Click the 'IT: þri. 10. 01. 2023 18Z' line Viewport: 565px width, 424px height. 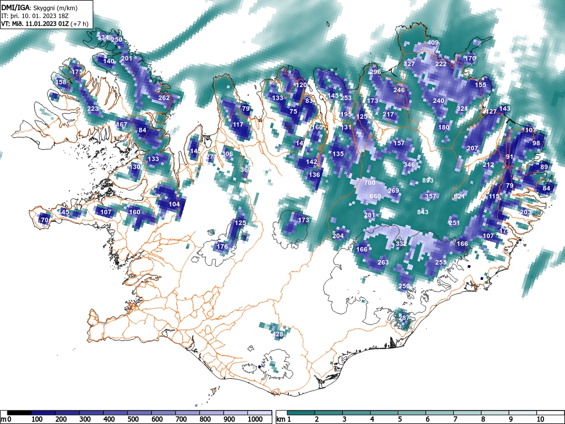(35, 16)
